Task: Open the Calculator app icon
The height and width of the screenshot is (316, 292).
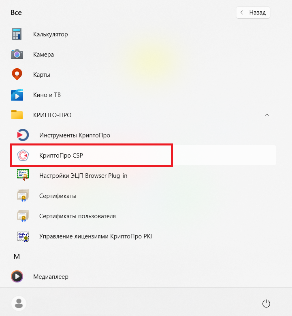Action: pos(17,34)
